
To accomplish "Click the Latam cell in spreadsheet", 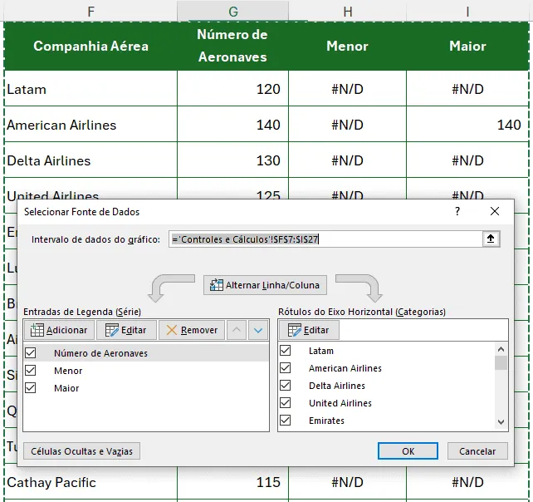I will point(90,89).
